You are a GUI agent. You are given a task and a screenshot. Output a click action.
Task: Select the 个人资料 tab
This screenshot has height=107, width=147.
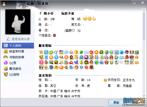click(18, 45)
